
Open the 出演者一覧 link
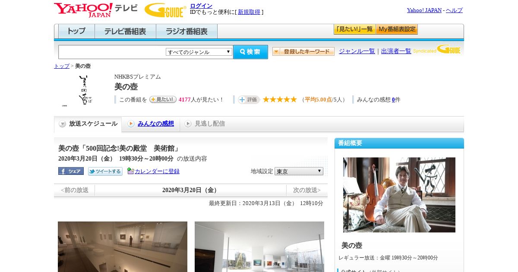[x=396, y=51]
